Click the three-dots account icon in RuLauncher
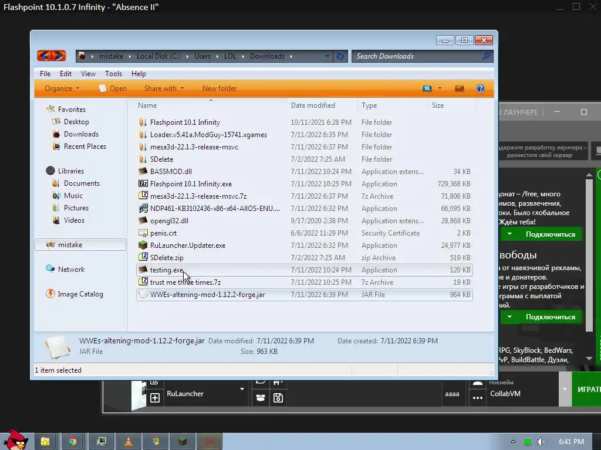The height and width of the screenshot is (450, 601). [478, 398]
